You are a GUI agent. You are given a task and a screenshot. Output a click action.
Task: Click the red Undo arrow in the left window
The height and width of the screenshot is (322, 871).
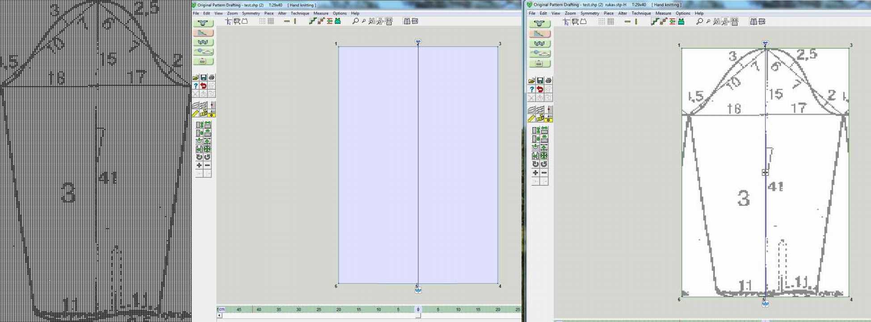click(204, 86)
